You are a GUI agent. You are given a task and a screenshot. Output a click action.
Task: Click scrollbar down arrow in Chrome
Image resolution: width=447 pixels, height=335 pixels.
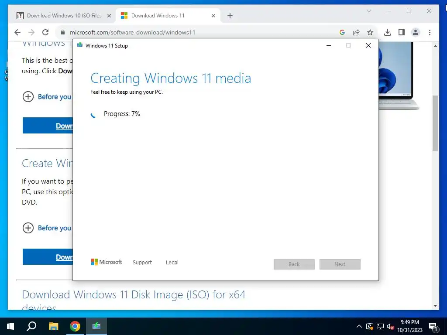point(435,306)
